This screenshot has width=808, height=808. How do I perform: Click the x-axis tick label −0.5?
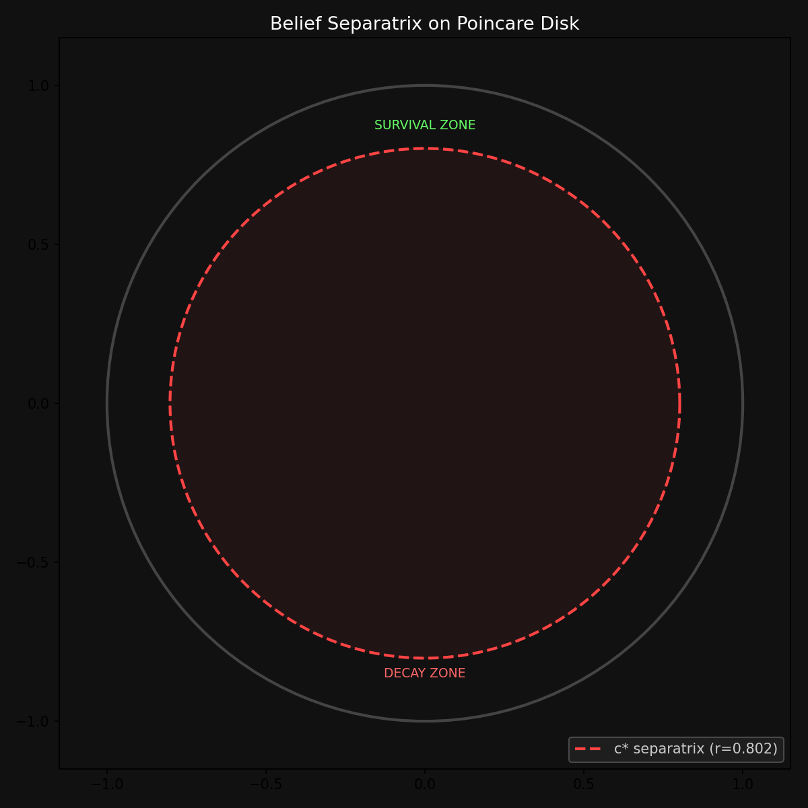click(265, 784)
